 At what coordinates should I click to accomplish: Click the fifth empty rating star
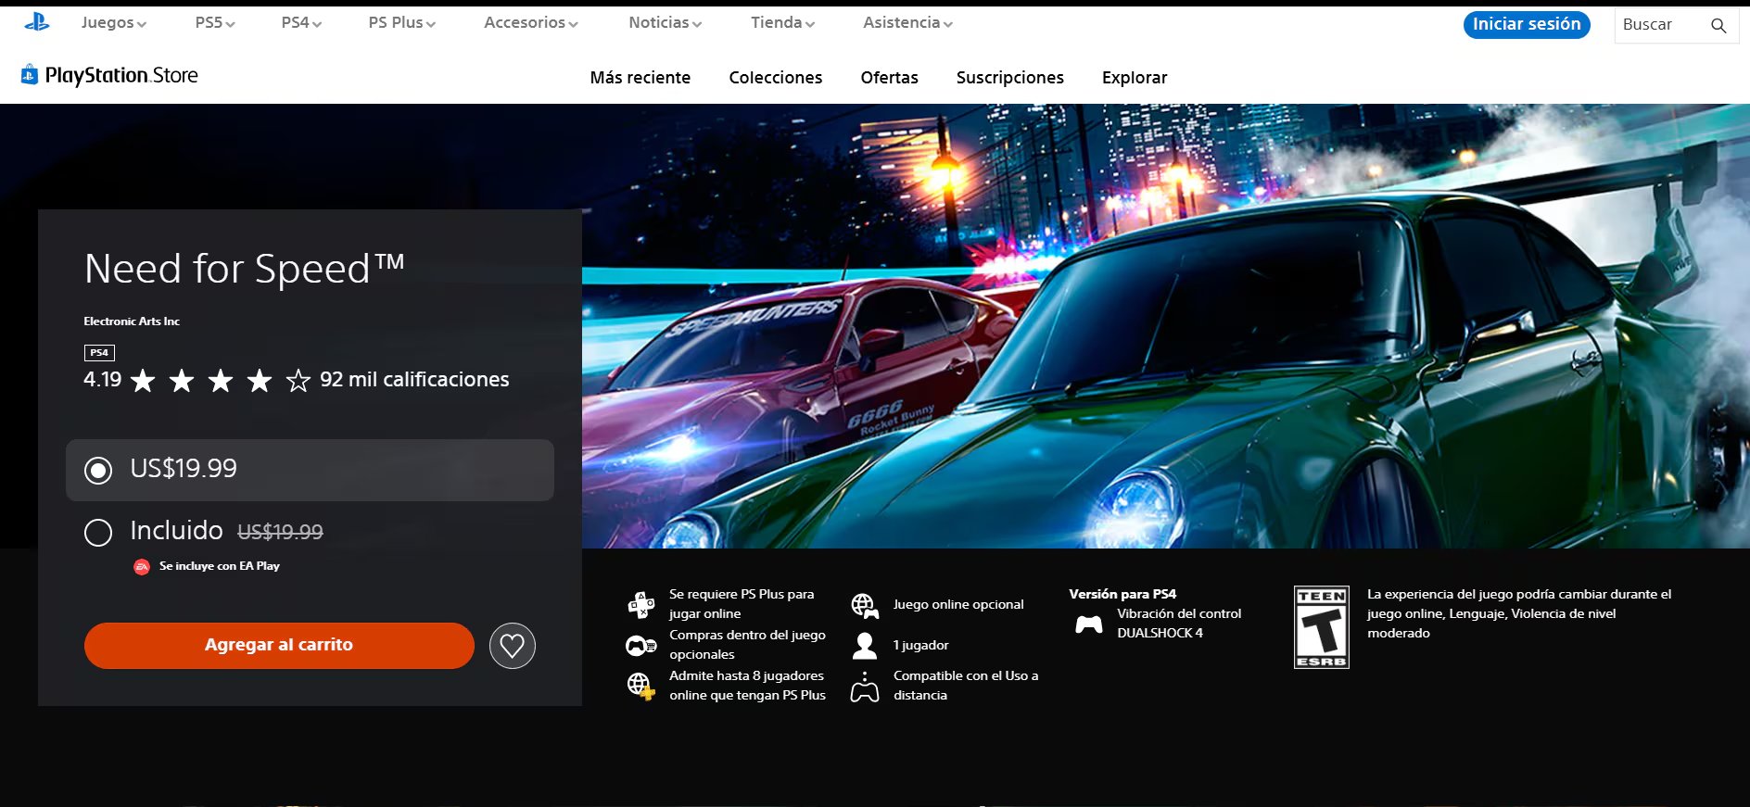pyautogui.click(x=298, y=380)
